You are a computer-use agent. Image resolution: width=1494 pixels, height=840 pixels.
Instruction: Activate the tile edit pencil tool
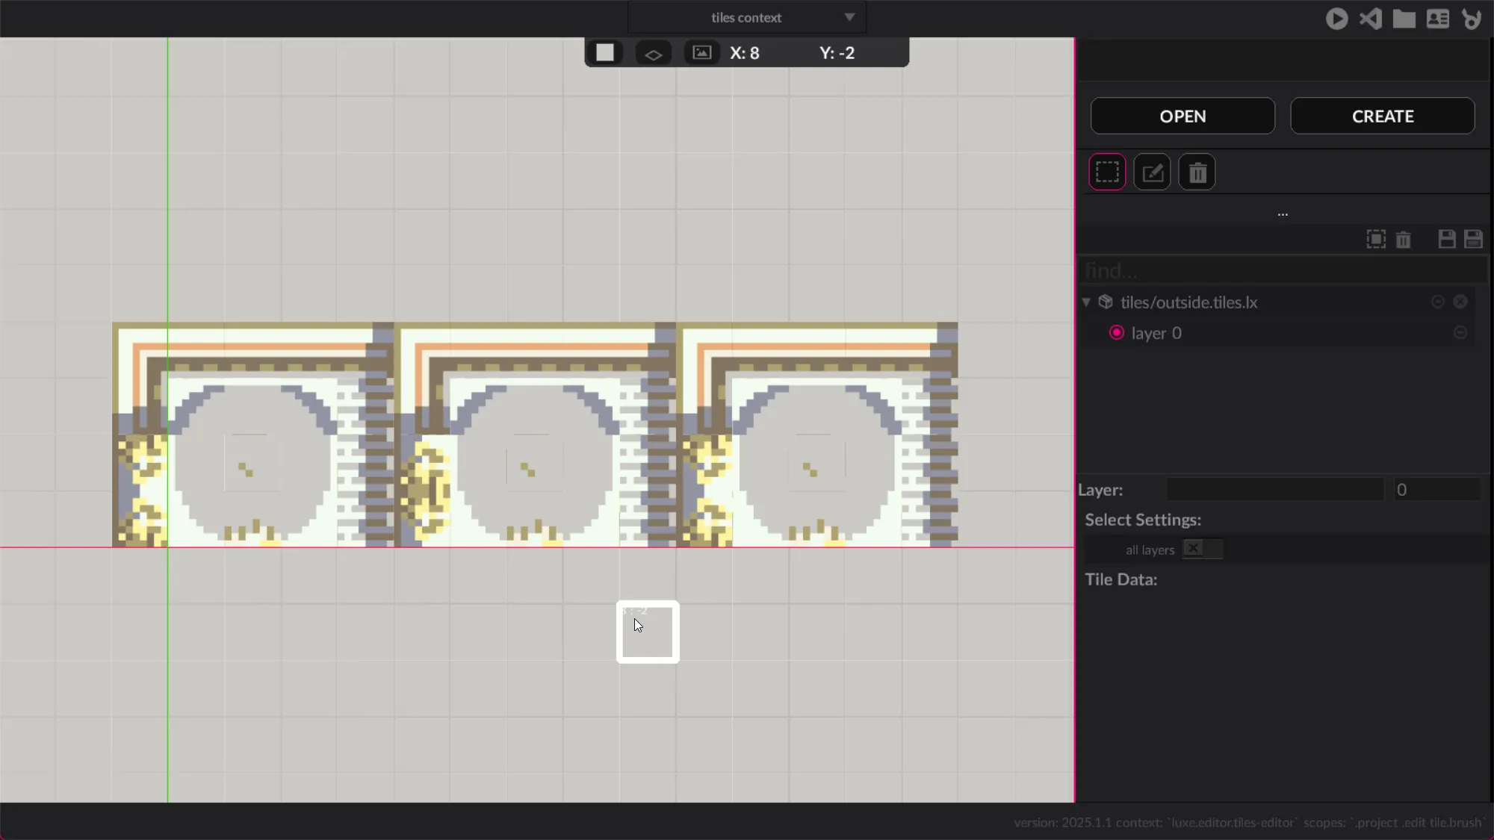[x=1152, y=172]
